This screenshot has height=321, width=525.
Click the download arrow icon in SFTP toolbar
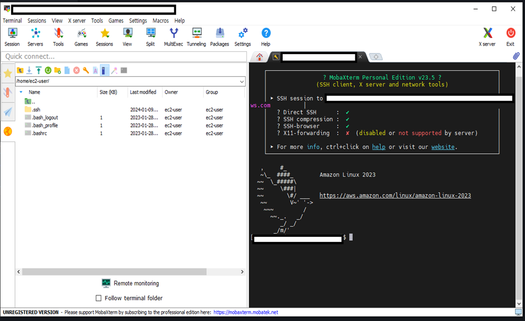coord(29,70)
